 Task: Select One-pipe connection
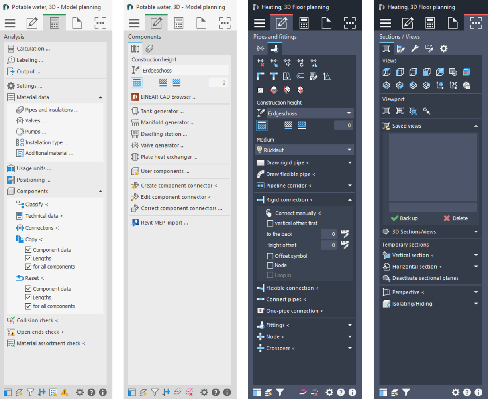coord(290,311)
